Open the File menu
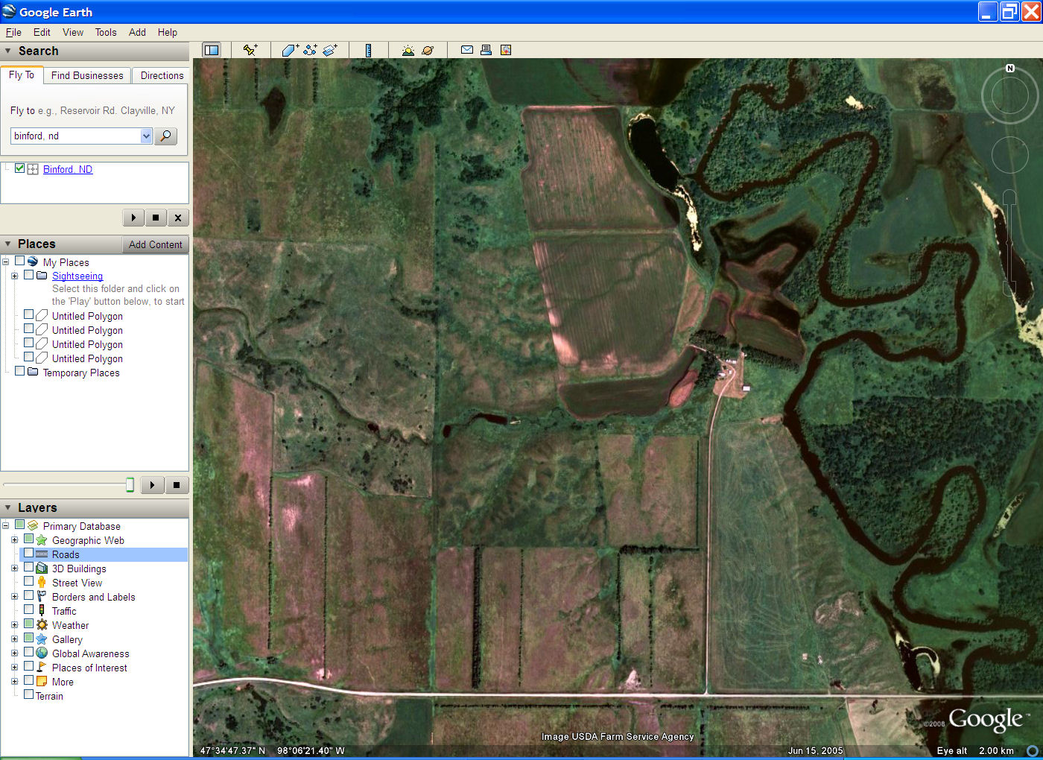 coord(13,32)
